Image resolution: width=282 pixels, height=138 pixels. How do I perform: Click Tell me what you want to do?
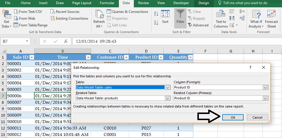coord(243,3)
